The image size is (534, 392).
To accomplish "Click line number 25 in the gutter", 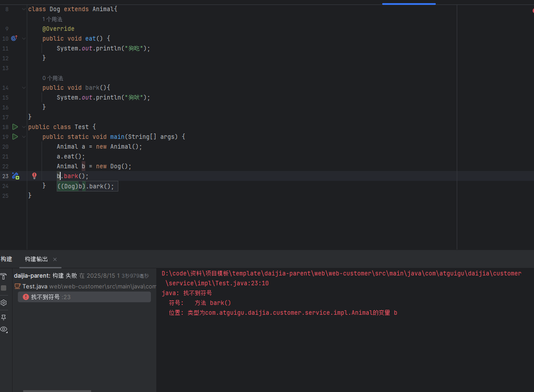I will point(5,196).
